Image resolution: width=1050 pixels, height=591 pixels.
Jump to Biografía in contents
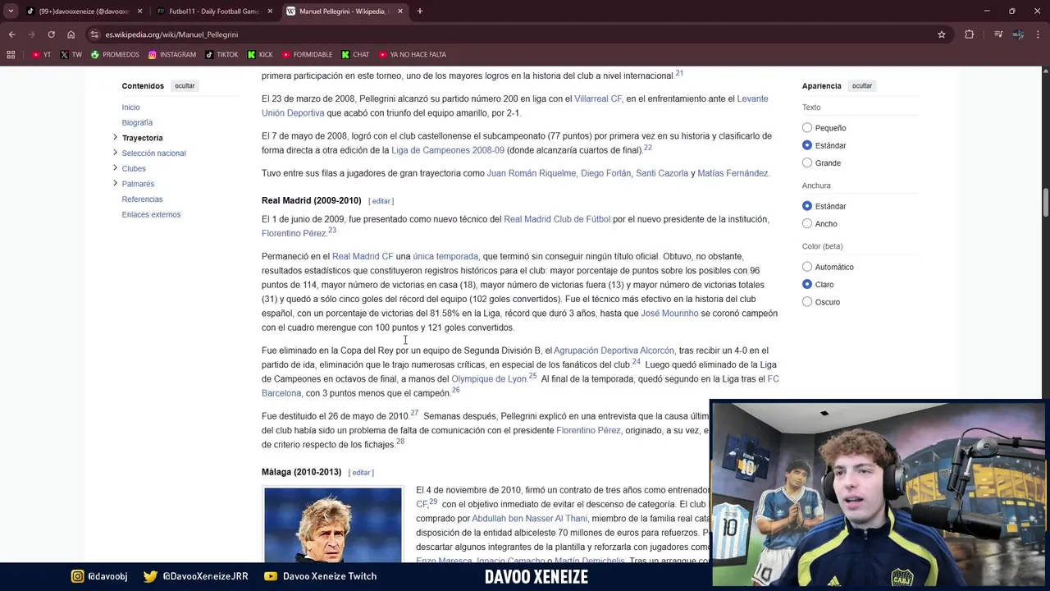(137, 123)
